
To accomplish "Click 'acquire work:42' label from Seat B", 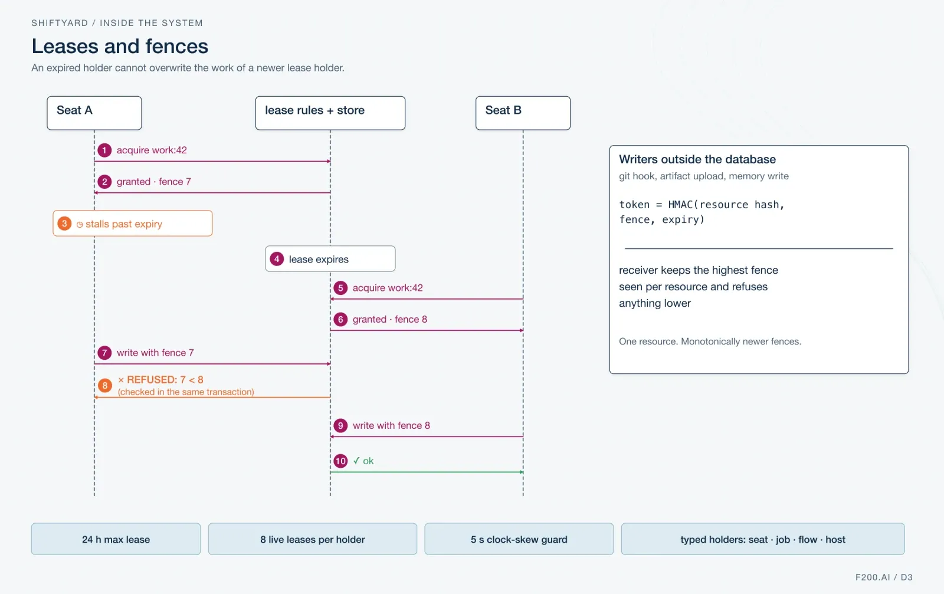I will (x=388, y=288).
